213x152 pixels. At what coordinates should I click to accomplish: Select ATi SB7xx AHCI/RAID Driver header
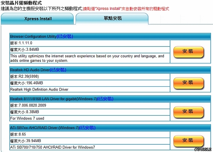click(110, 128)
